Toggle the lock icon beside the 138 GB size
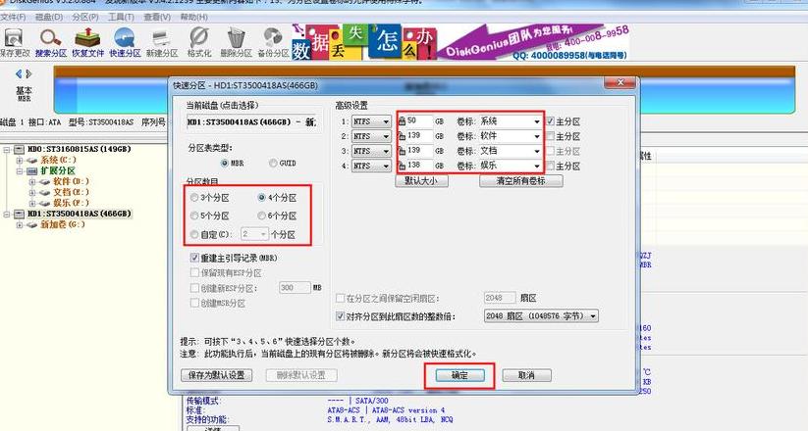This screenshot has height=431, width=808. (x=402, y=166)
